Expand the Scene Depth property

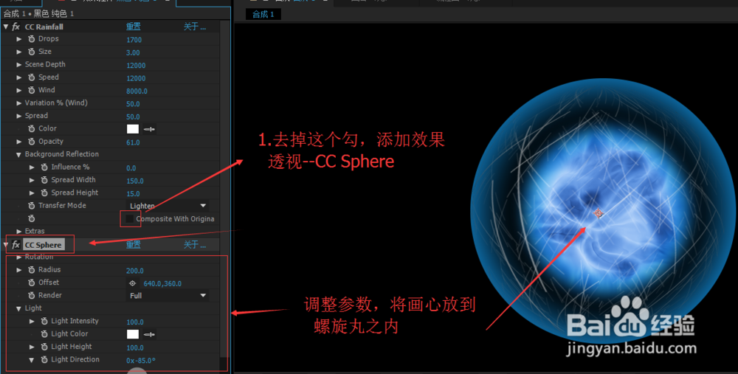click(19, 64)
